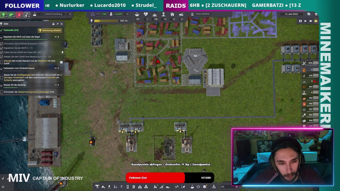Toggle the pin on the Ziele panel
The height and width of the screenshot is (191, 340).
pos(57,24)
